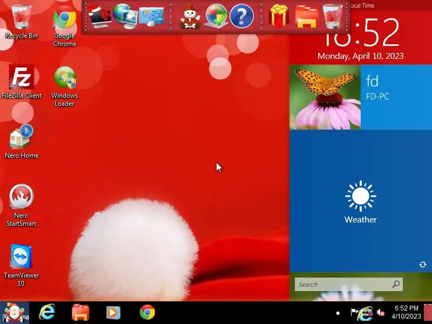Click the large 52 clock display
The image size is (432, 324).
pyautogui.click(x=381, y=32)
